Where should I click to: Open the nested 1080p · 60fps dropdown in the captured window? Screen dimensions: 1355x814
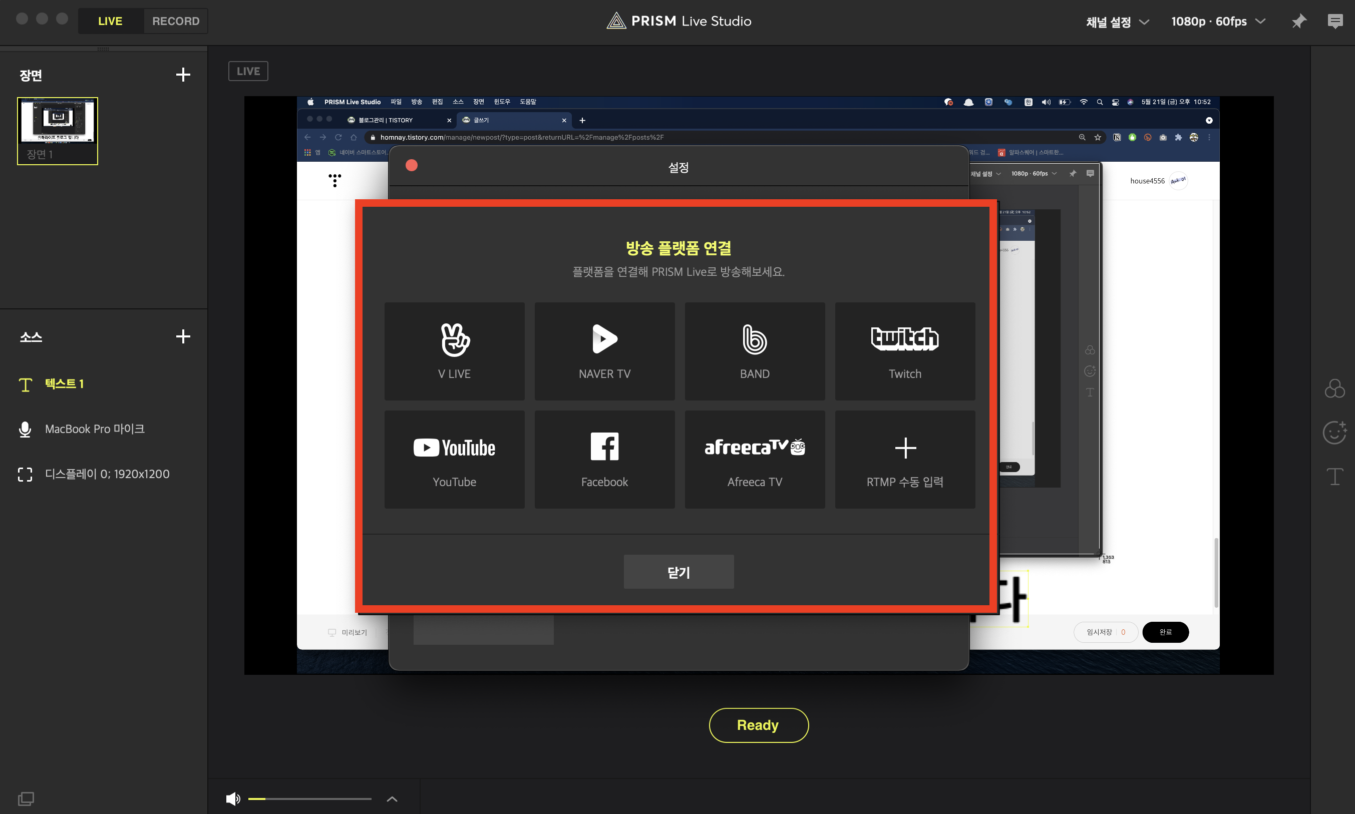coord(1034,173)
